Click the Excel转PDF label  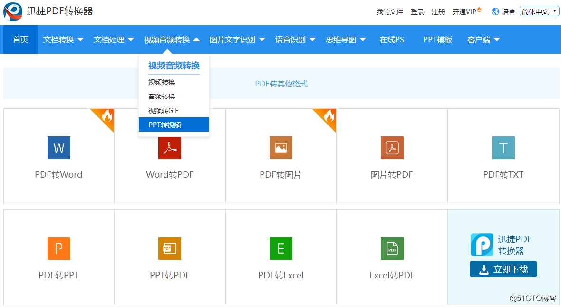point(392,275)
